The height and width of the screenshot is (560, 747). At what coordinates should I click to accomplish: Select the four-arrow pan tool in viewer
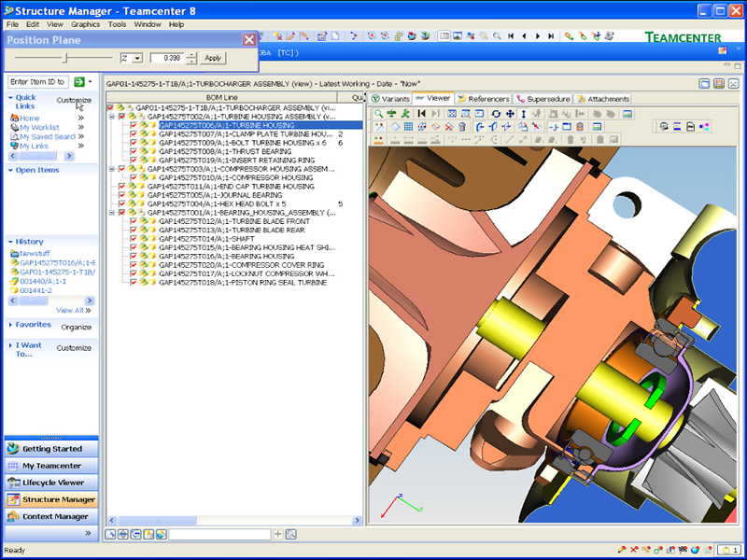tap(510, 114)
